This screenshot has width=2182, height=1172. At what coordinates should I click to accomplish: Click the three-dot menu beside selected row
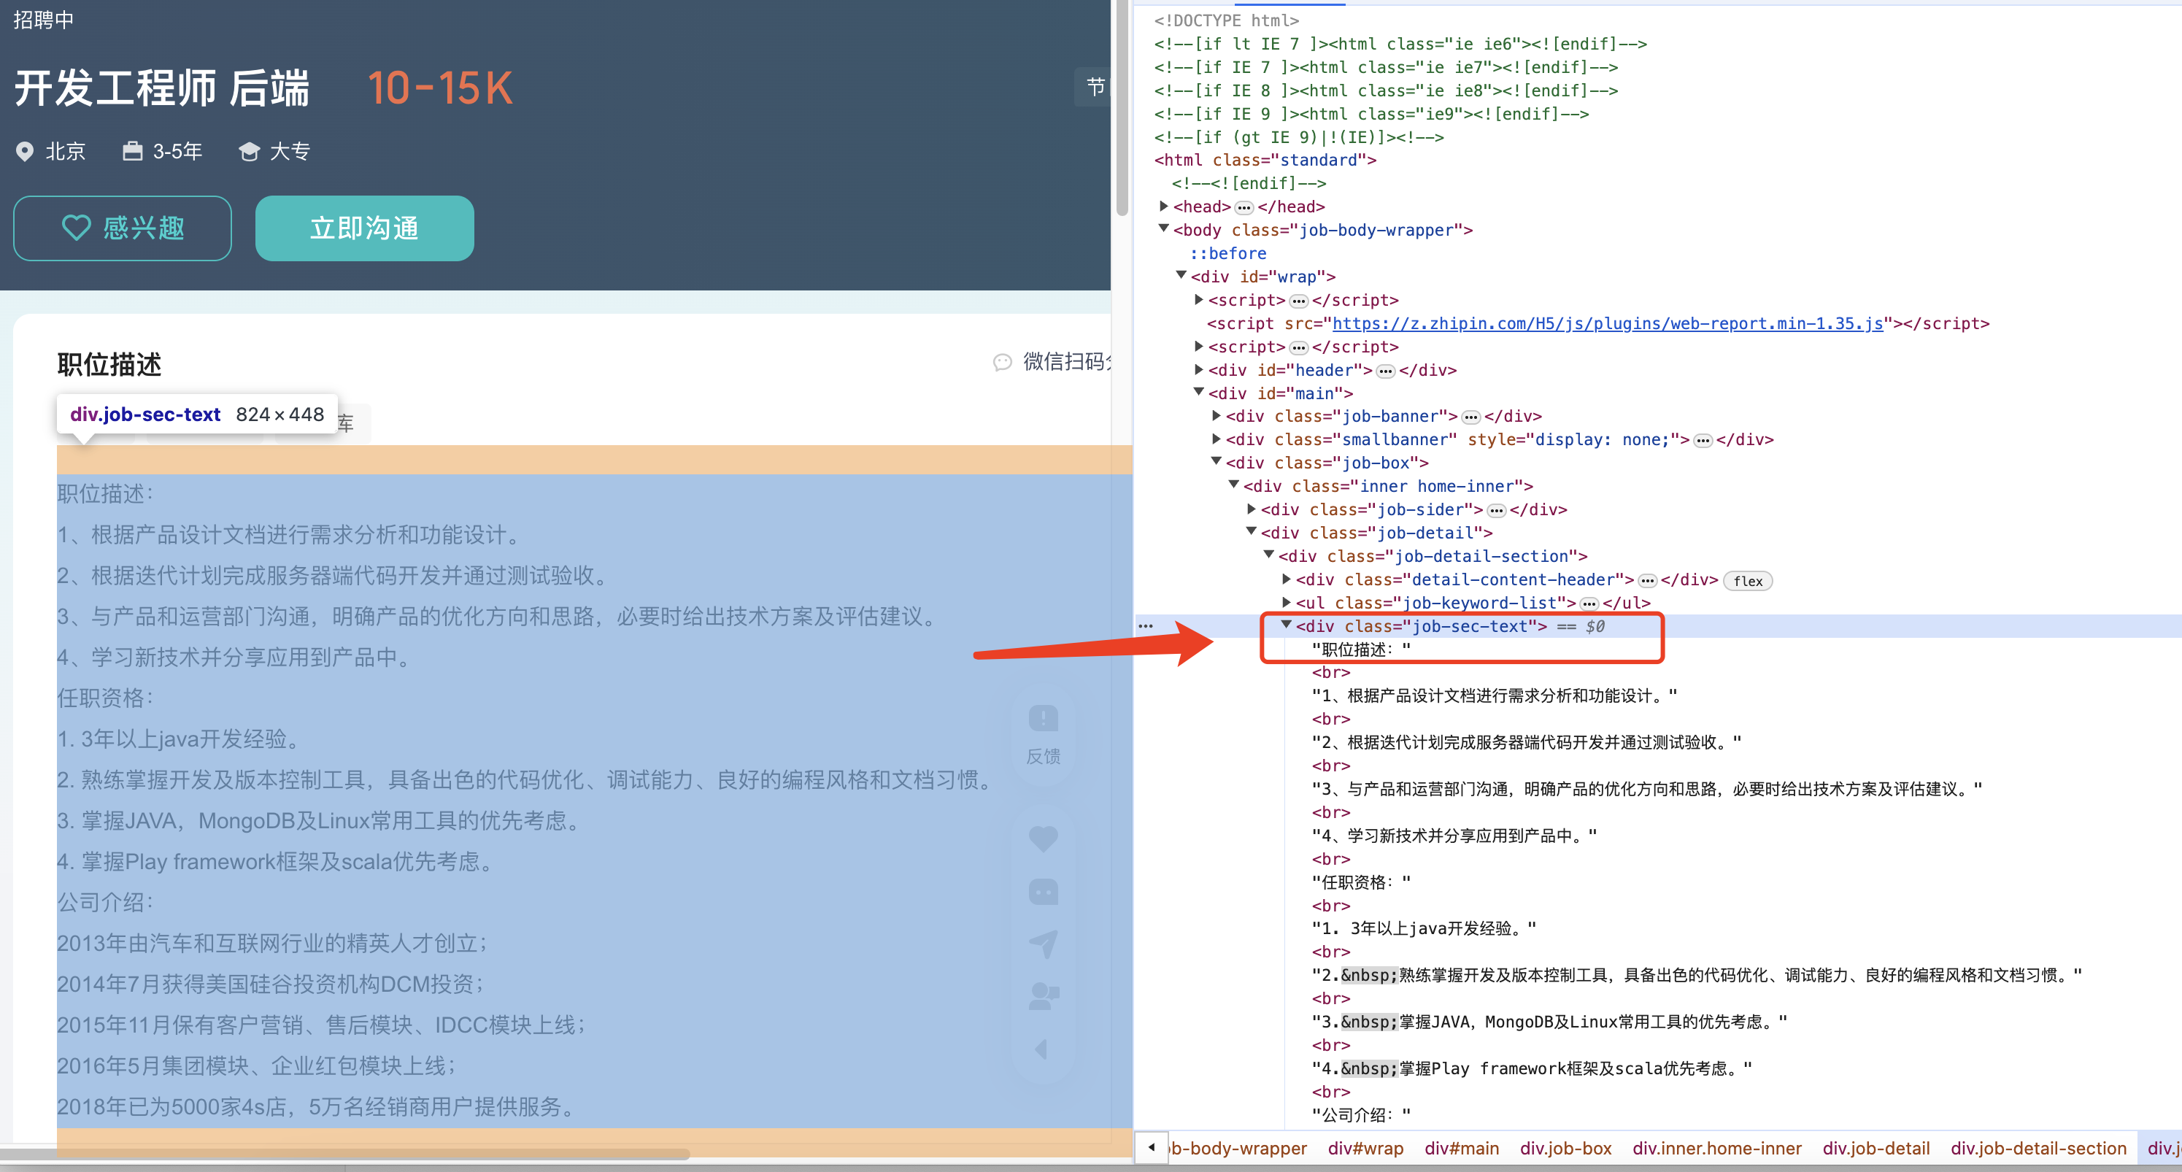click(1145, 626)
